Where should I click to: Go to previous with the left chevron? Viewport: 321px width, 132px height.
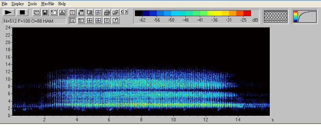click(x=122, y=12)
